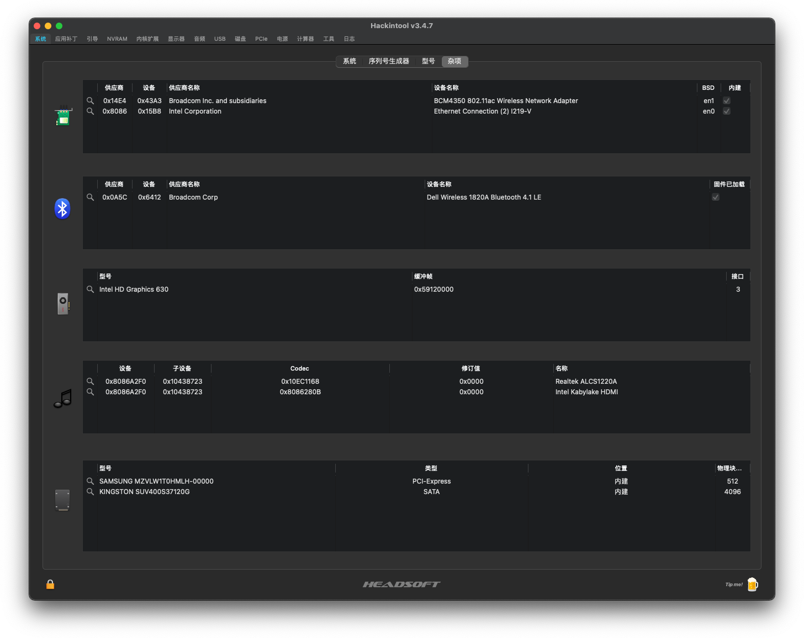The width and height of the screenshot is (804, 638).
Task: Select the 杂项 sub-tab
Action: pos(454,61)
